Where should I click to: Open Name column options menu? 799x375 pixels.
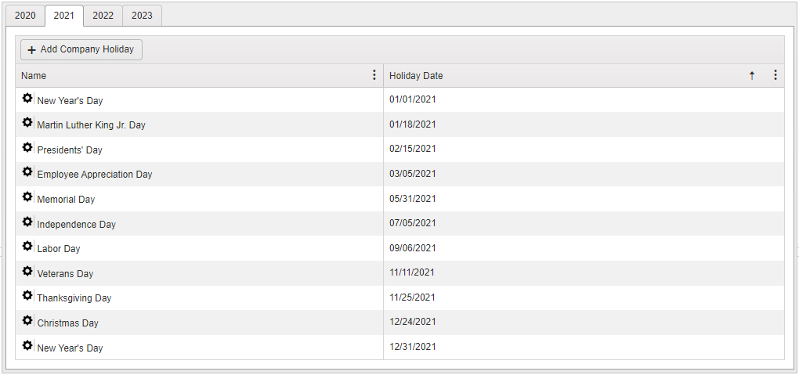pos(374,75)
